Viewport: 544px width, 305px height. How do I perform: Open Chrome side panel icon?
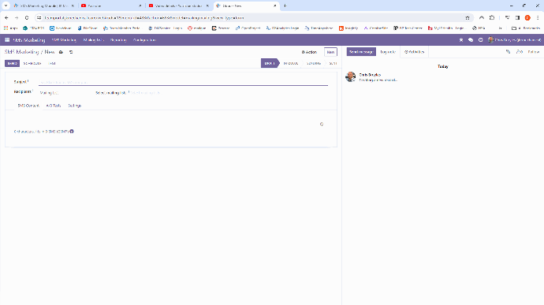(x=517, y=17)
